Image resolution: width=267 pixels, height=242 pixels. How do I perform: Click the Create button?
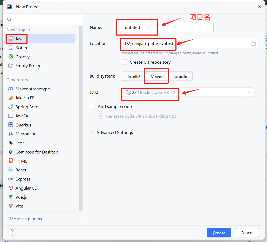tap(219, 233)
